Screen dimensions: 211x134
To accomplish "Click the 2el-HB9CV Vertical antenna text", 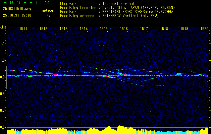I will pyautogui.click(x=131, y=16).
